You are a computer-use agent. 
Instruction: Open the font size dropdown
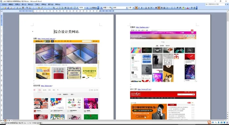pos(133,8)
